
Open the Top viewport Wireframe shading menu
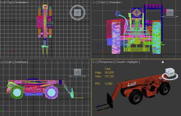pyautogui.click(x=21, y=2)
